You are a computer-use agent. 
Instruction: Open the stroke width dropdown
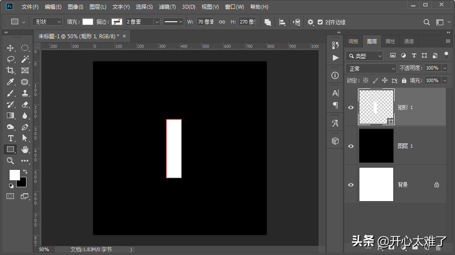tap(157, 22)
